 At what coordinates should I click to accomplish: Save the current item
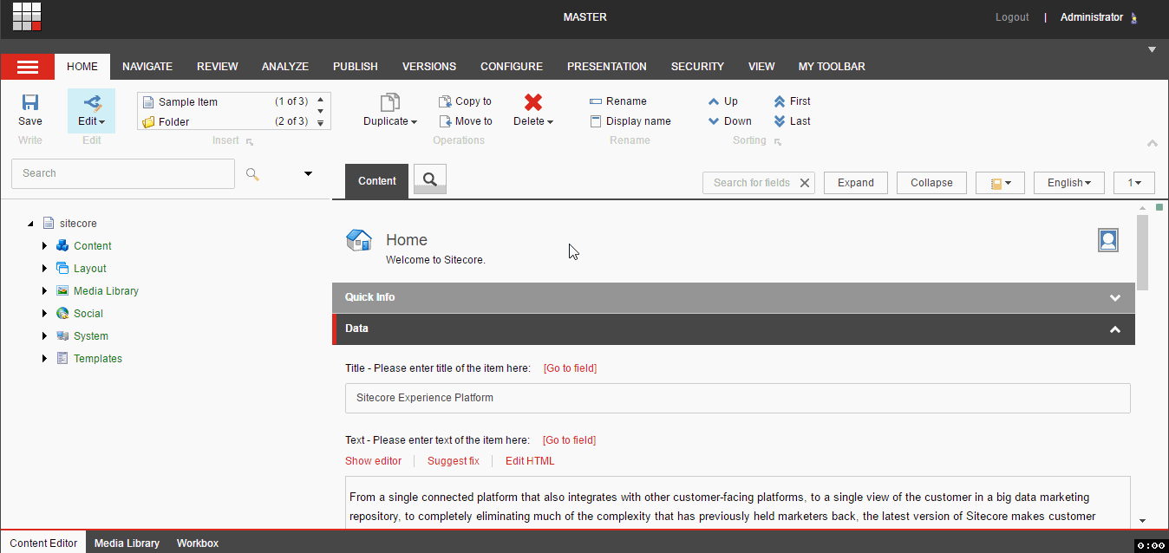[x=29, y=110]
